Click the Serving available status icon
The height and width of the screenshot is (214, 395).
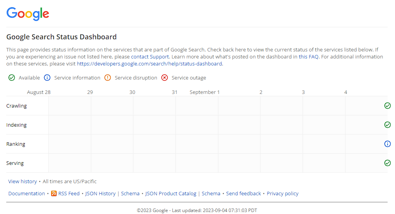coord(387,163)
